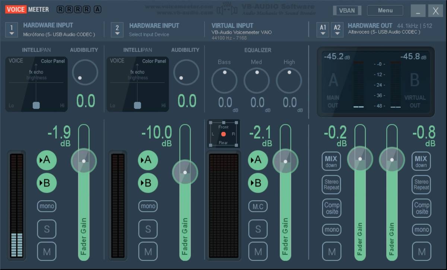
Task: Mute Hardware Input 2 strip
Action: point(148,251)
